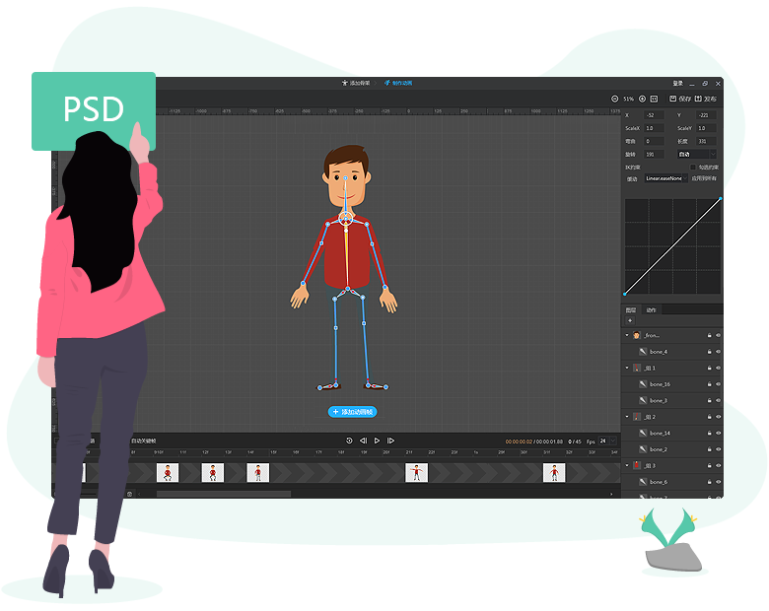Toggle lock on bone_4 layer
Screen dimensions: 769x611
tap(709, 352)
